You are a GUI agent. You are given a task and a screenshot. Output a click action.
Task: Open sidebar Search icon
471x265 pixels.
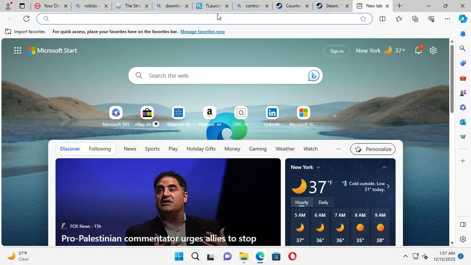pyautogui.click(x=463, y=48)
